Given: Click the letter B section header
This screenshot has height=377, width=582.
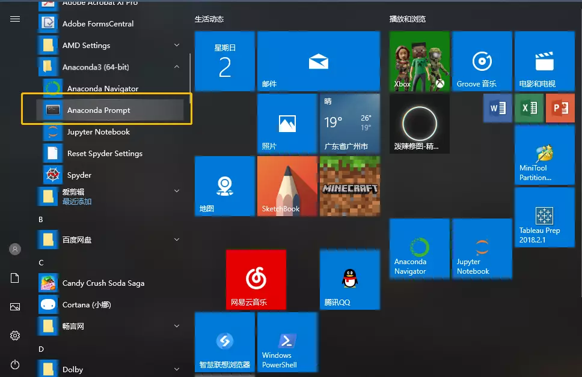Looking at the screenshot, I should click(41, 220).
